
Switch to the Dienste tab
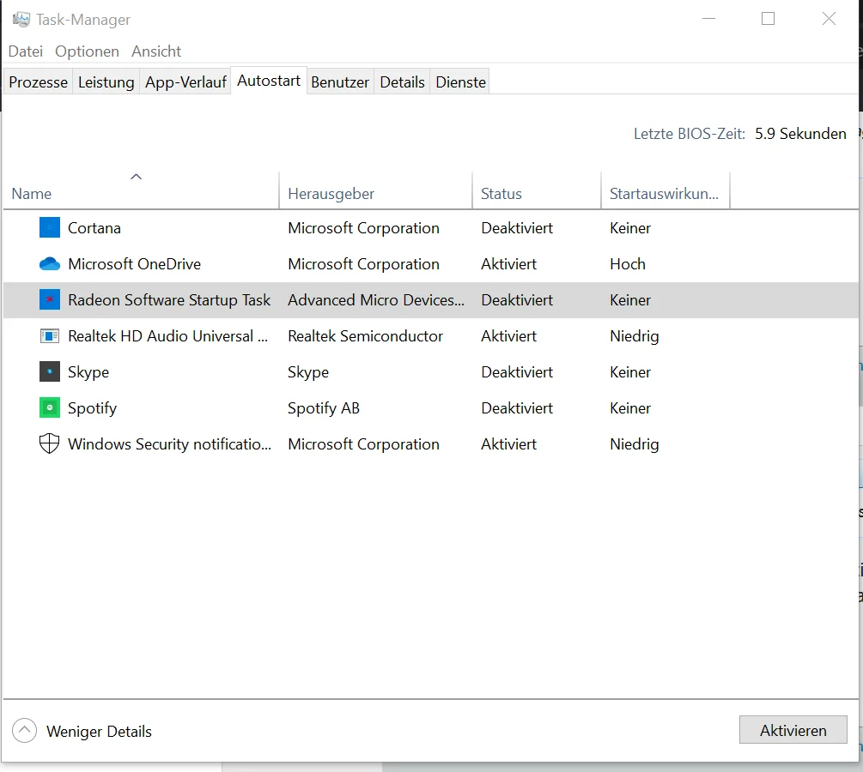(x=460, y=82)
